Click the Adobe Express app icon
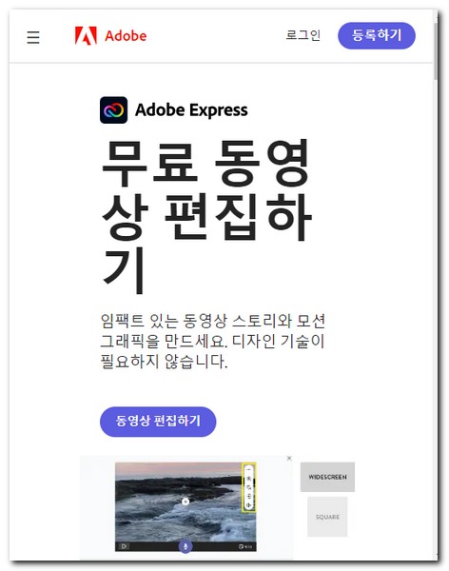The height and width of the screenshot is (571, 449). click(x=113, y=110)
